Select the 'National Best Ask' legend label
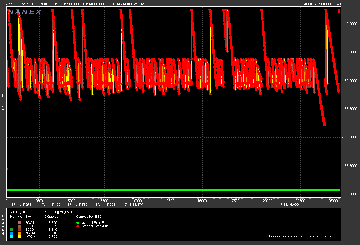This screenshot has height=245, width=360. click(x=94, y=226)
